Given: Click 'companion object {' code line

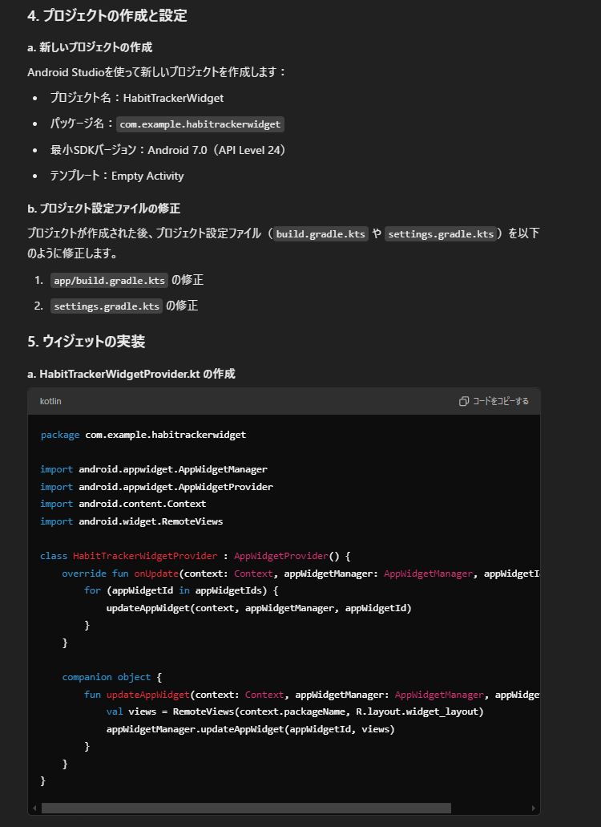Looking at the screenshot, I should 112,677.
